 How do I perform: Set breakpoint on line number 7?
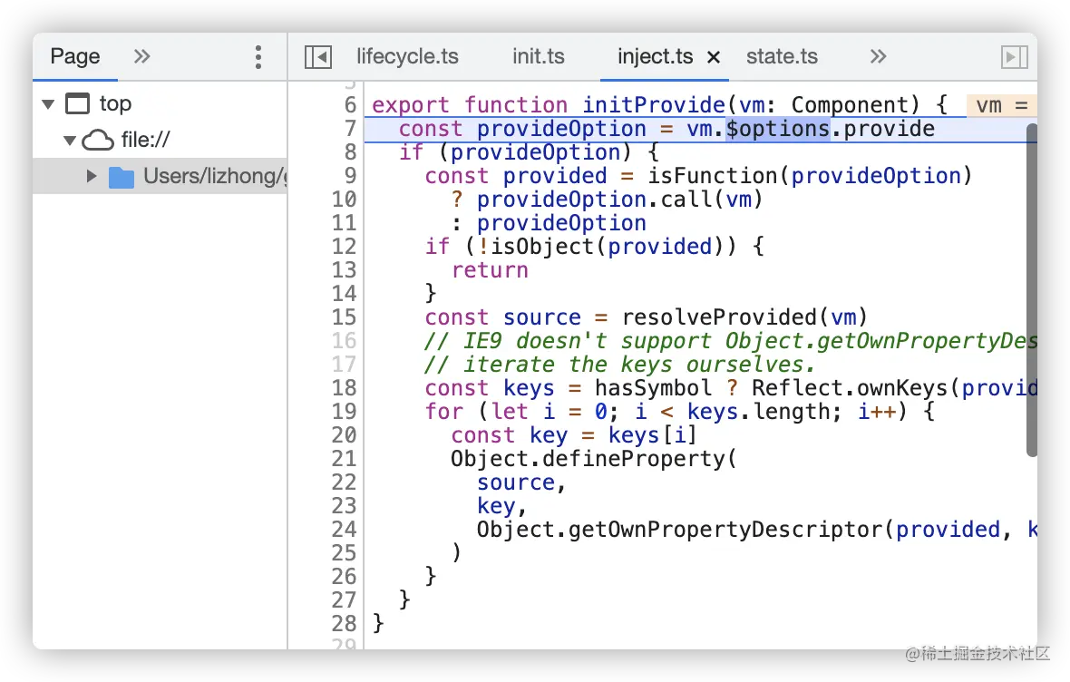pos(350,129)
